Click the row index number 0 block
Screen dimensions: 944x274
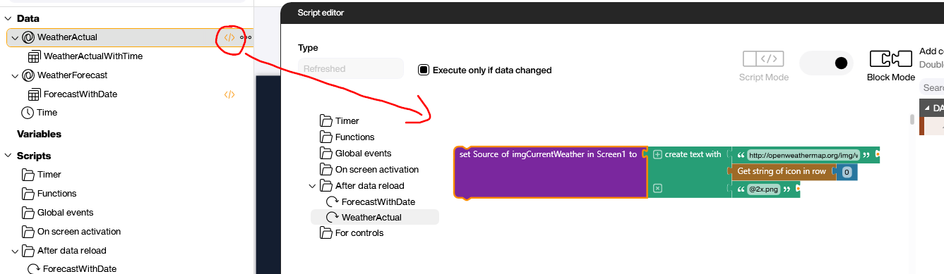847,172
